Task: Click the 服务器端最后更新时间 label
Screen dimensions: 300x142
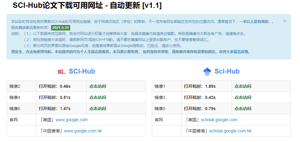Action: [x=31, y=28]
